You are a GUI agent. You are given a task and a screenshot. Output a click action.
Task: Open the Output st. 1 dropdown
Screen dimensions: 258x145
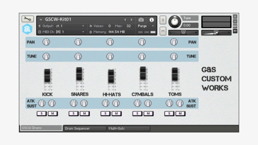83,26
